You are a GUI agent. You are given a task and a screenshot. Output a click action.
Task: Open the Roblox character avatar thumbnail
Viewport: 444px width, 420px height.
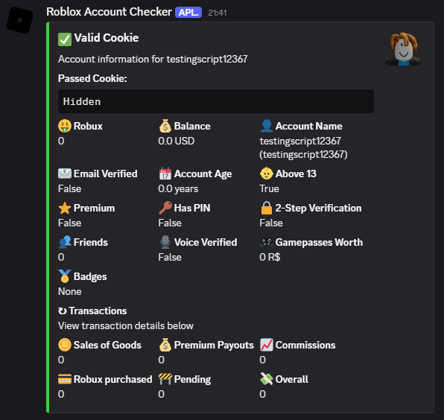(x=404, y=49)
